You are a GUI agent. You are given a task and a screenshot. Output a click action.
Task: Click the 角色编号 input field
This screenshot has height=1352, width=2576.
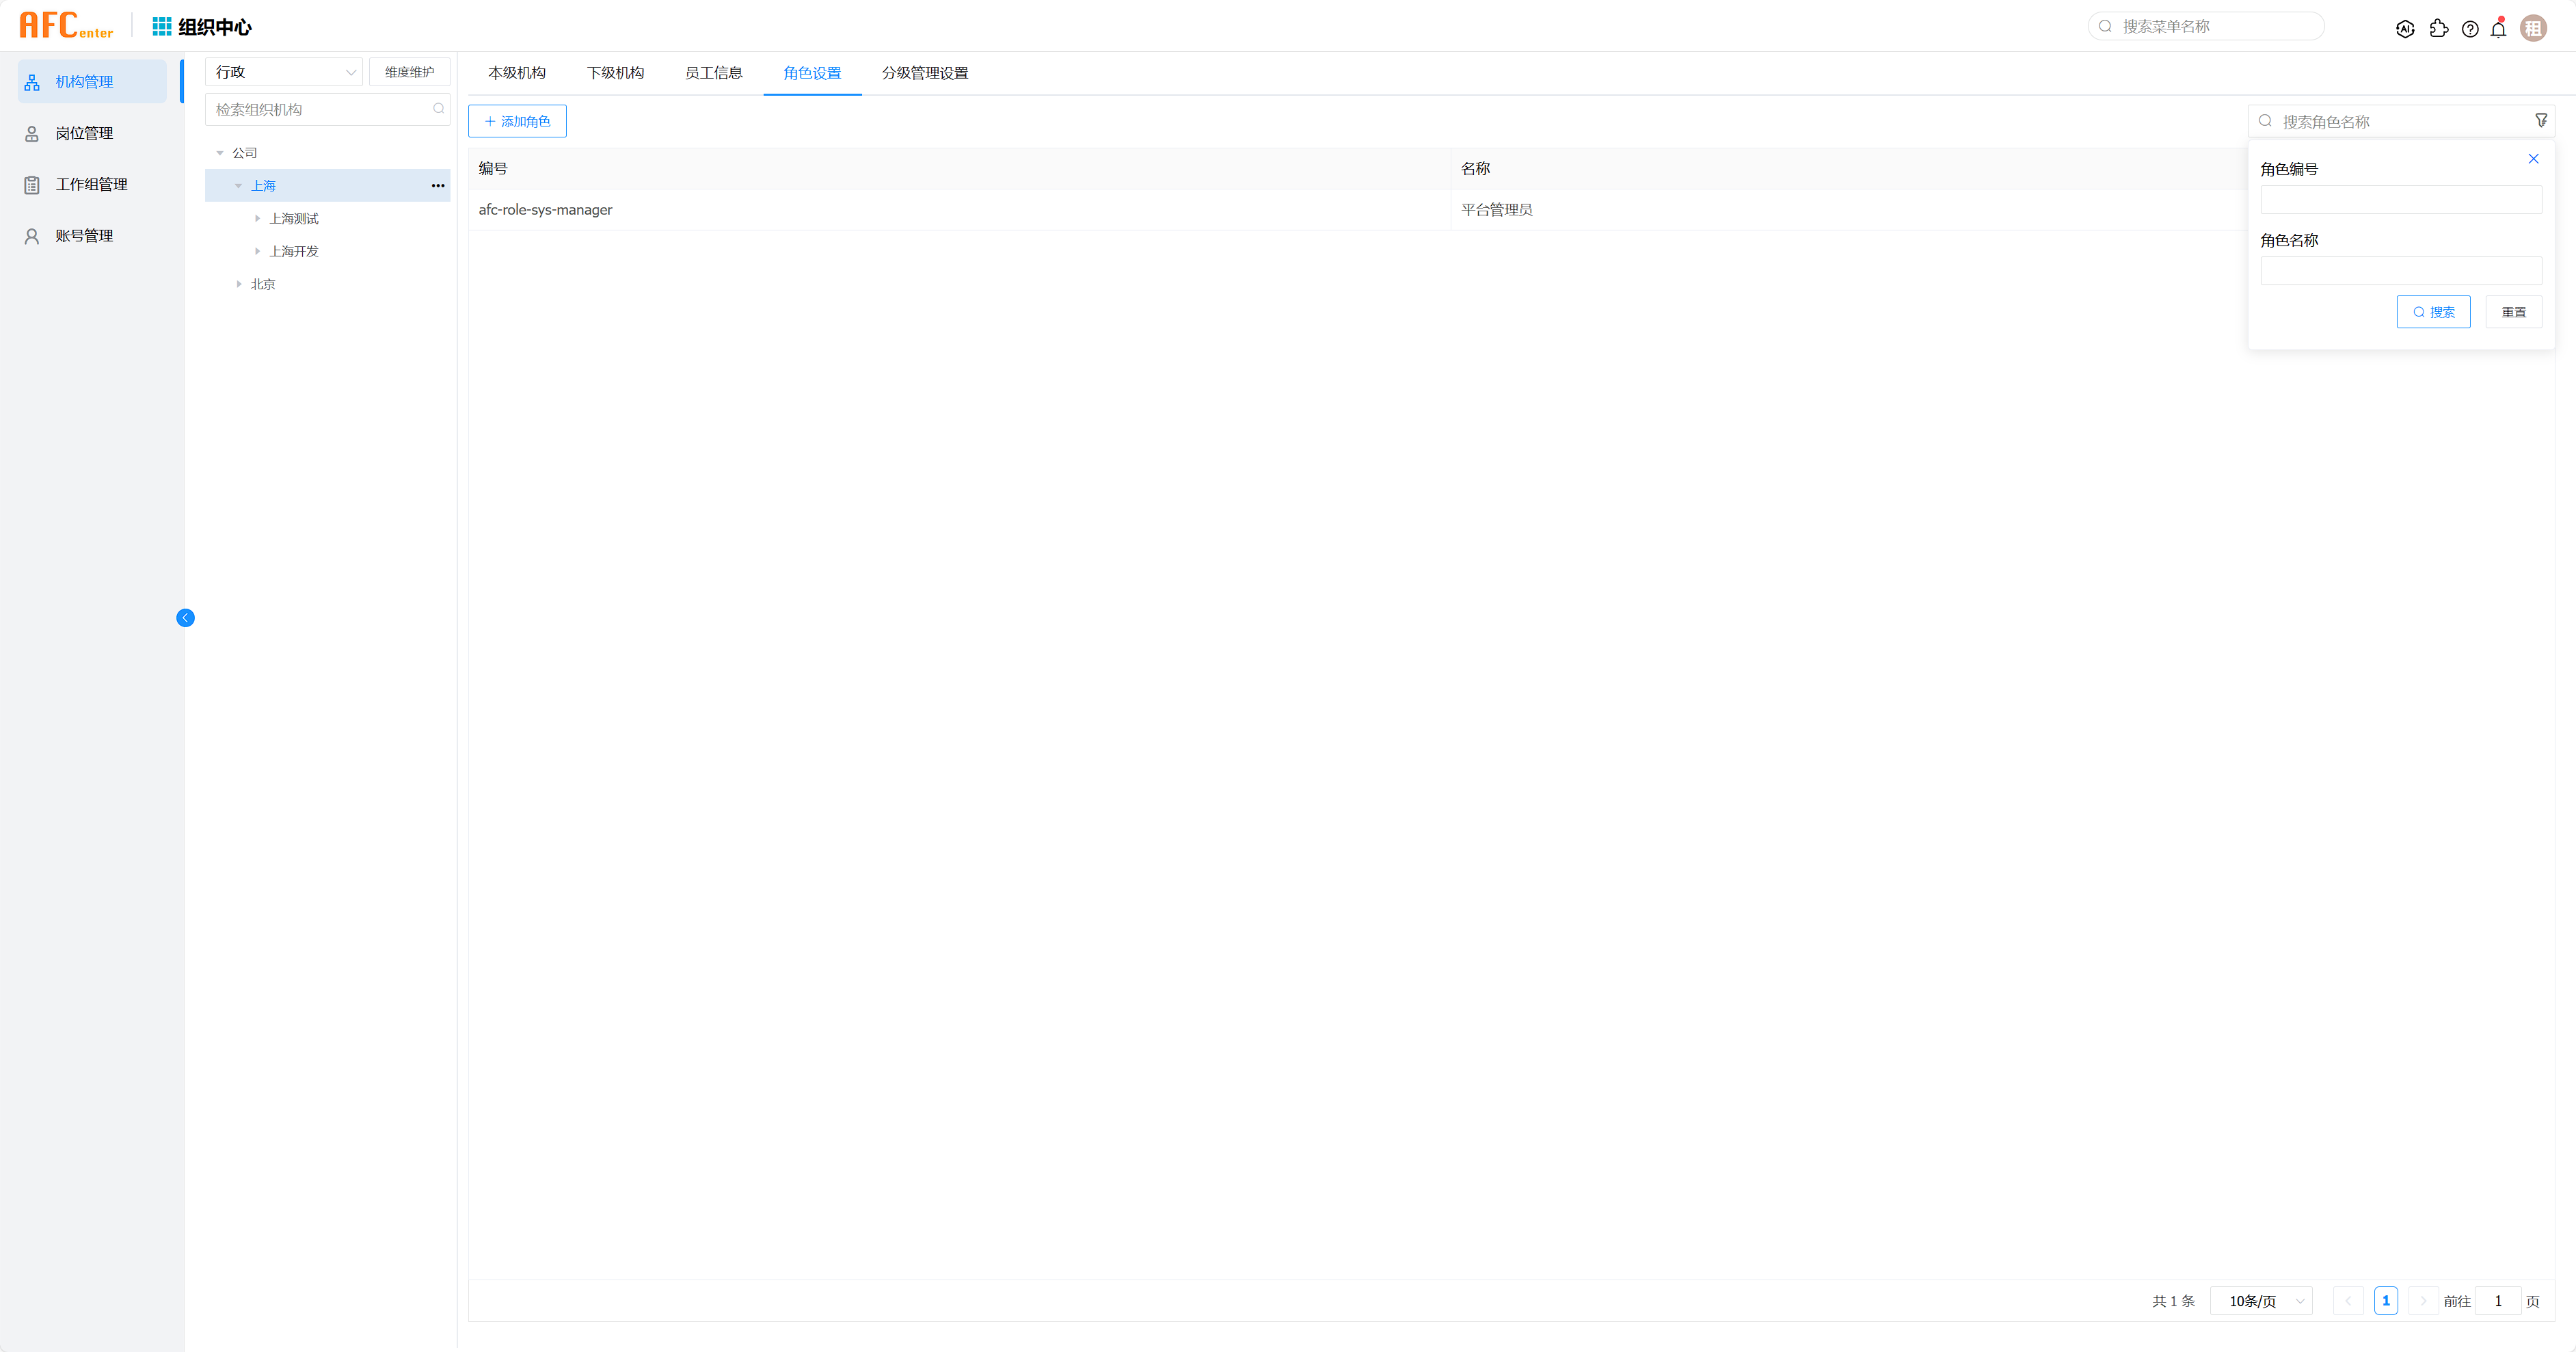2400,200
